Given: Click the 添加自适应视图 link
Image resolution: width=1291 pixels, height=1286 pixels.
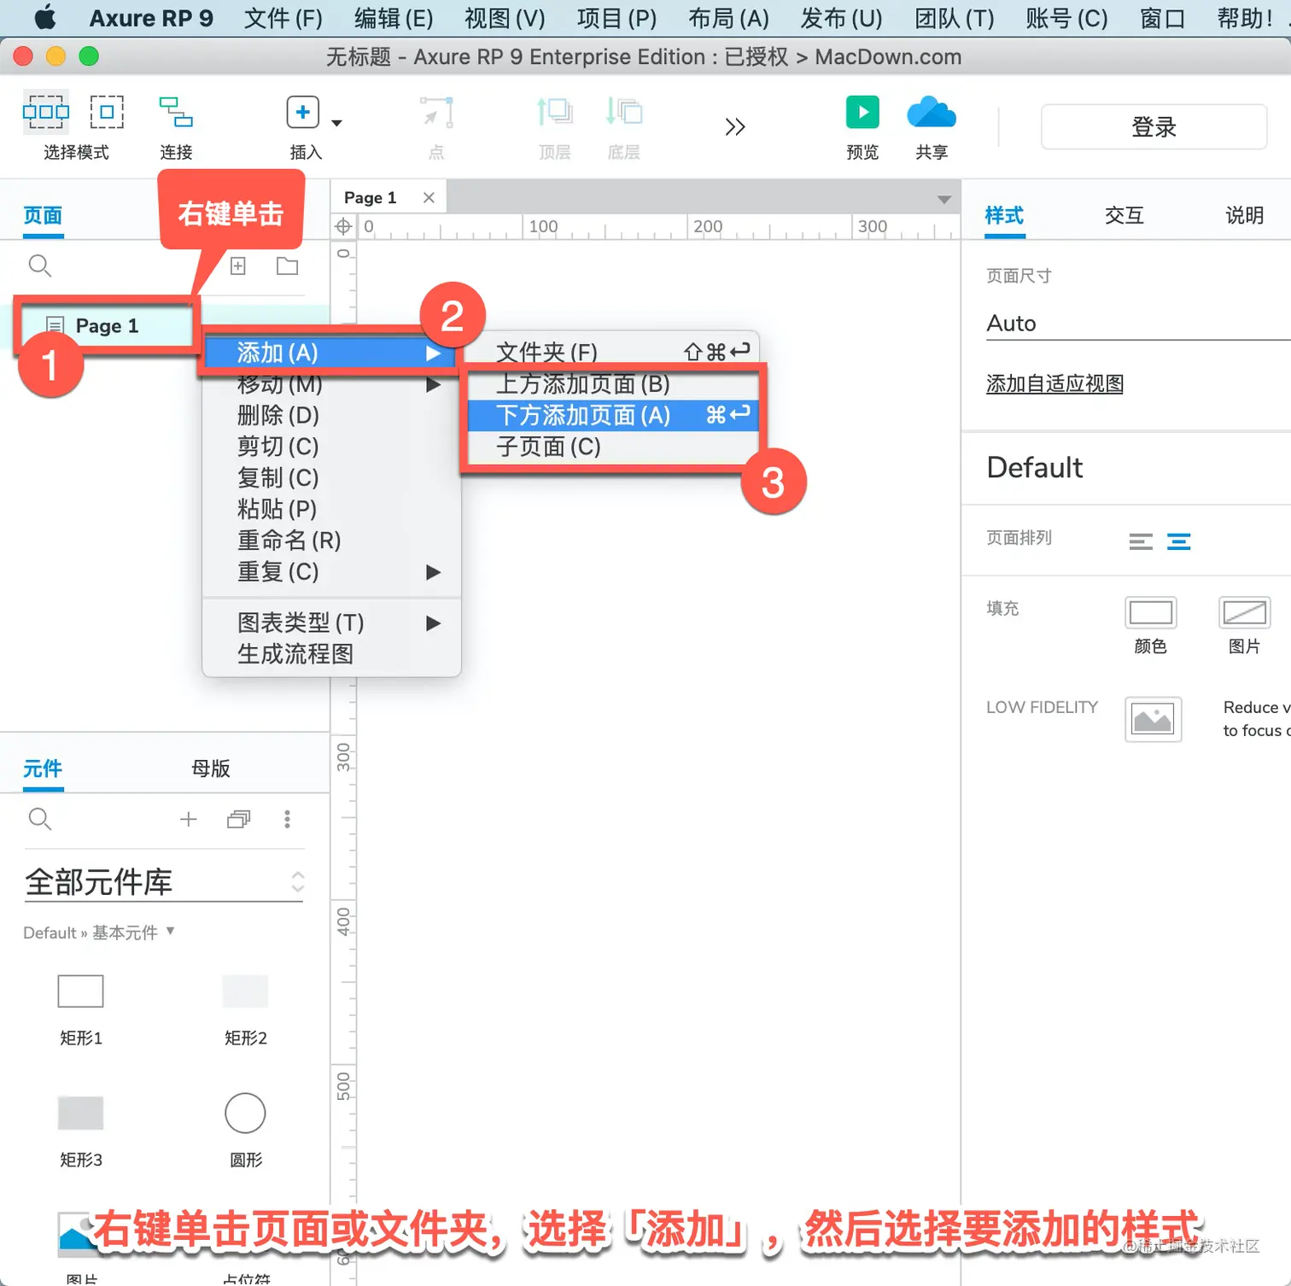Looking at the screenshot, I should [1054, 383].
